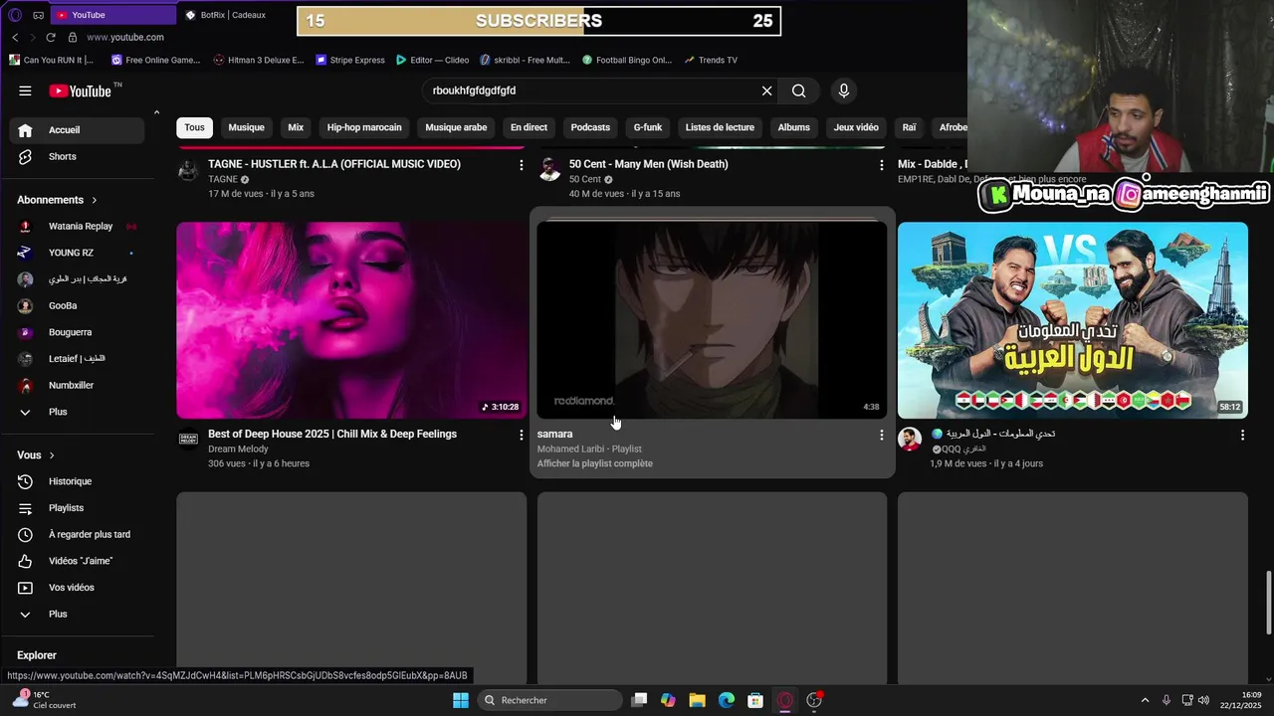Select the Jeux vidéo filter chip
This screenshot has height=716, width=1274.
(x=856, y=127)
